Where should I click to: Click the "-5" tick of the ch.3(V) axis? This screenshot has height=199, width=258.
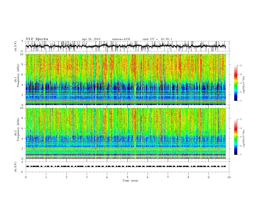click(x=22, y=172)
